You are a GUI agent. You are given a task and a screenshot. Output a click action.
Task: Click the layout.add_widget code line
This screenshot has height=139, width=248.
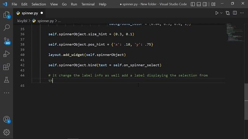click(x=87, y=55)
